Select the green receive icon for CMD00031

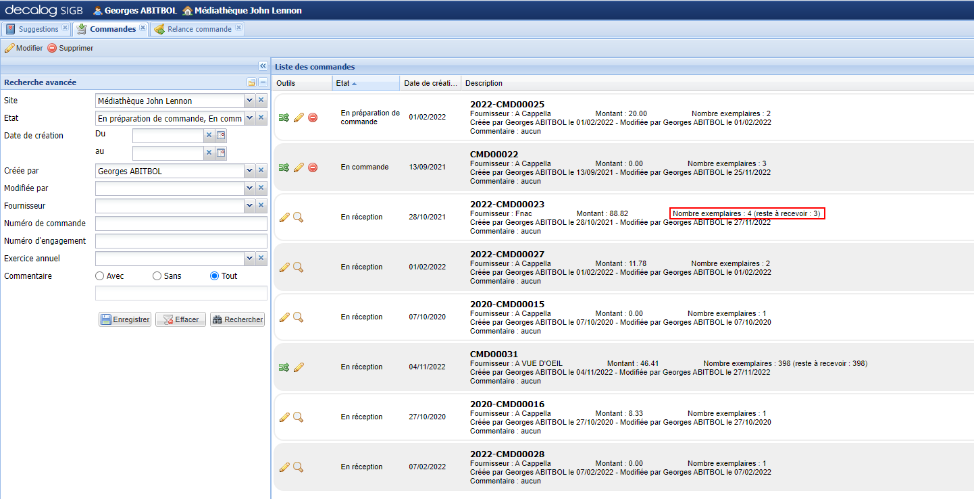coord(284,367)
